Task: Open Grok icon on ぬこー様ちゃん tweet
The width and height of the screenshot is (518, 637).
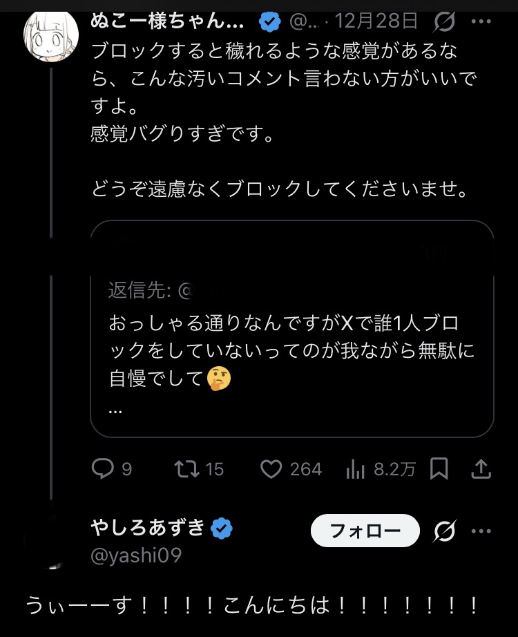Action: point(445,22)
